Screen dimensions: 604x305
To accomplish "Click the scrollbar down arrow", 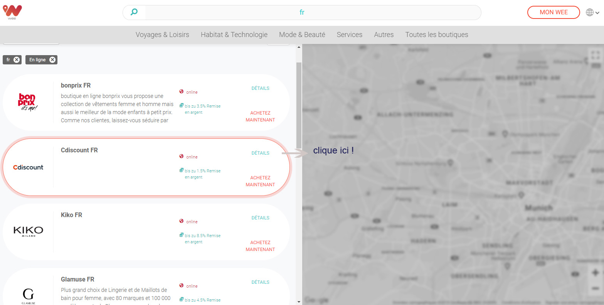I will (x=299, y=302).
